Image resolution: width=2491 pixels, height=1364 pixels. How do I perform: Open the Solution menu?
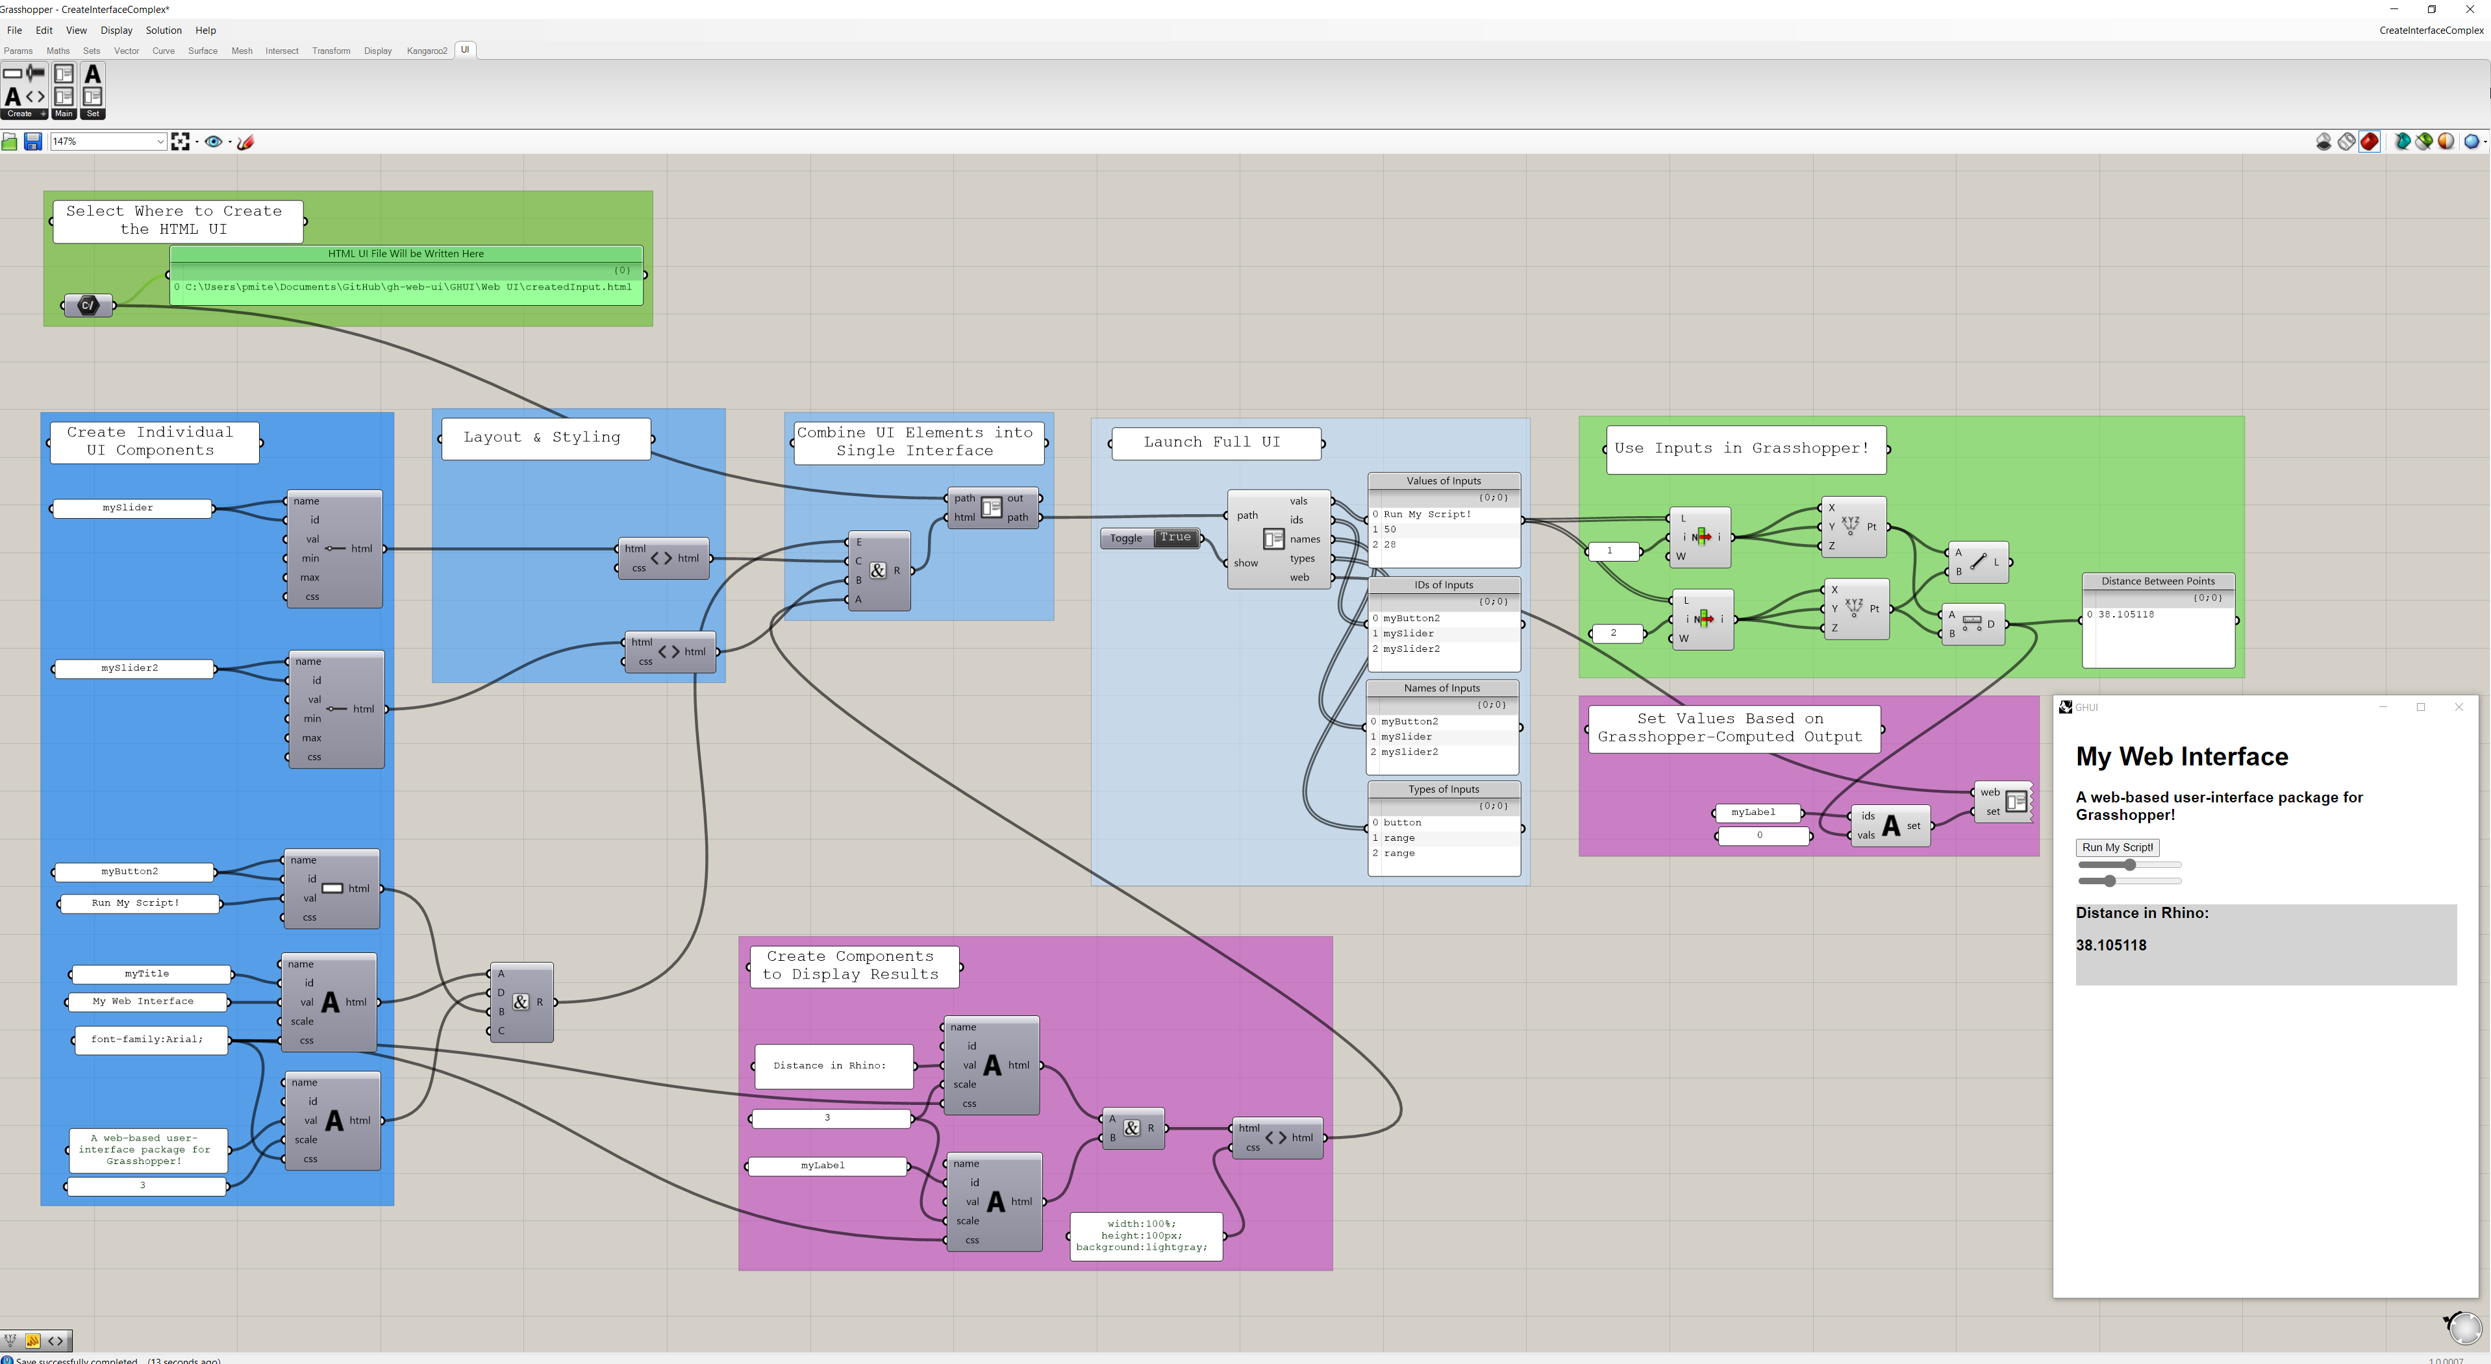164,30
